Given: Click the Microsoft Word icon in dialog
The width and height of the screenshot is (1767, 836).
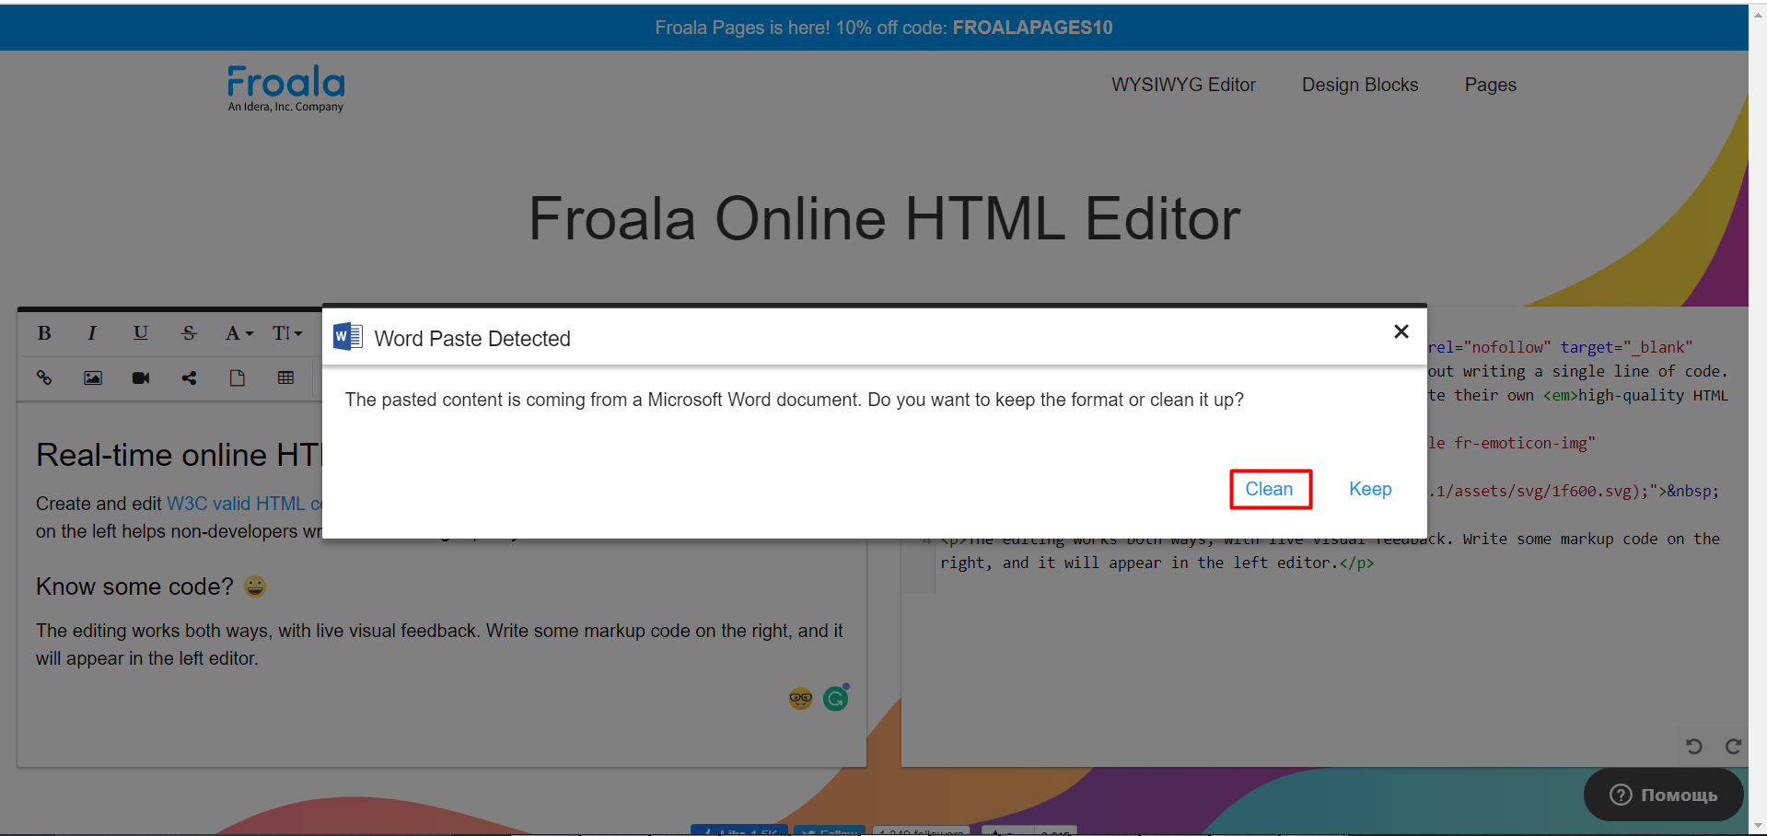Looking at the screenshot, I should pos(348,337).
